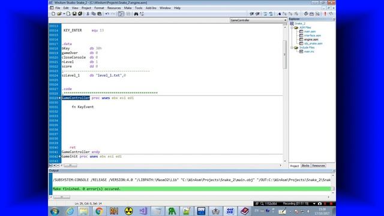Switch to the Project tab
Screen dimensions: 384x216
coord(295,166)
